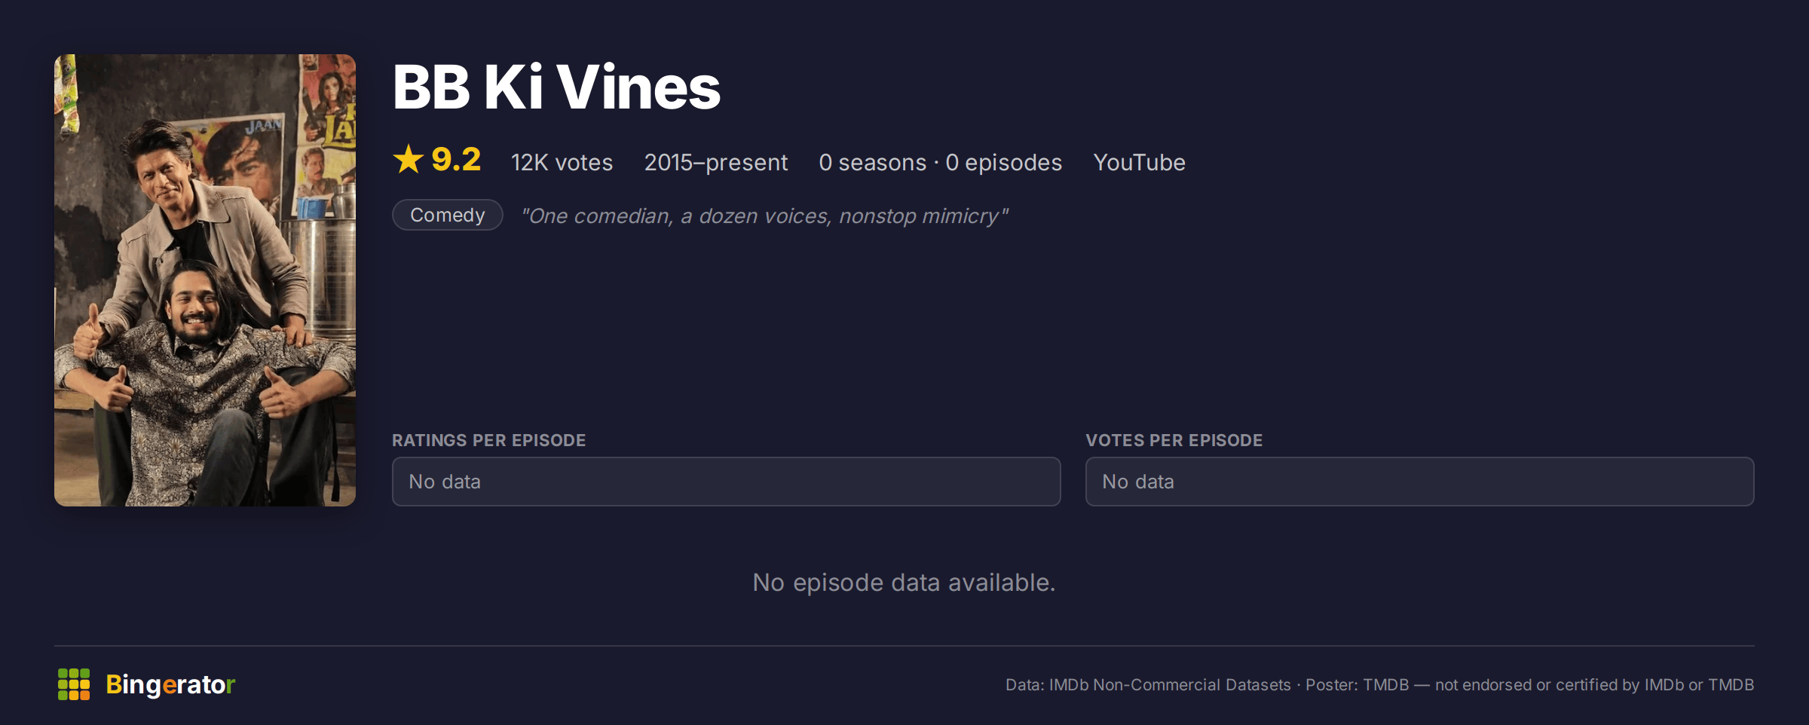This screenshot has width=1809, height=725.
Task: Click the Ratings Per Episode heading
Action: (x=489, y=440)
